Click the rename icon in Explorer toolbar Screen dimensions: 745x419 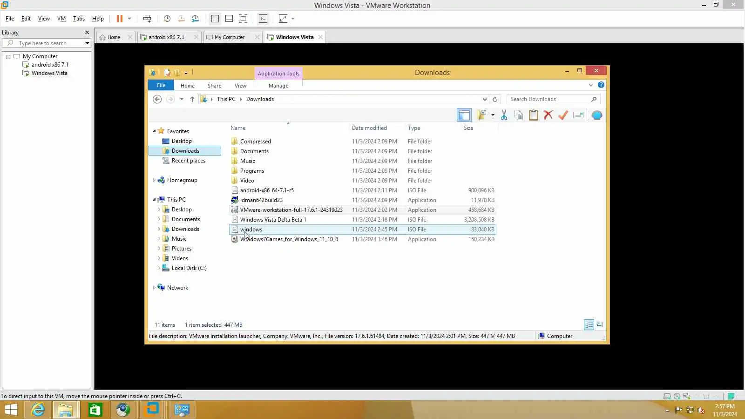pos(578,115)
